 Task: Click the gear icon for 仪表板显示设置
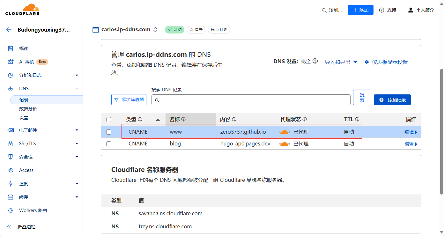pos(367,62)
